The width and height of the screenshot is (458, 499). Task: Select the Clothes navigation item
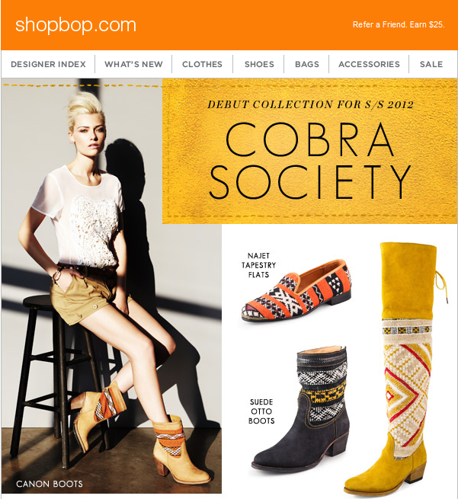[202, 64]
